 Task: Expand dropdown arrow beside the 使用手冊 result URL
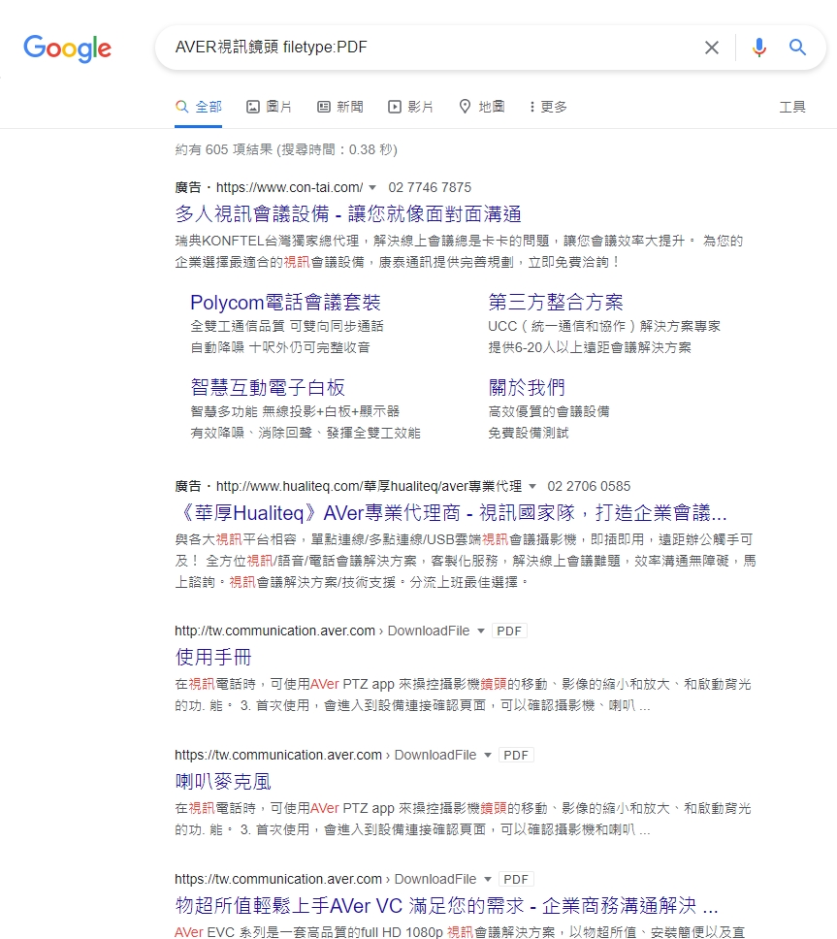click(480, 631)
